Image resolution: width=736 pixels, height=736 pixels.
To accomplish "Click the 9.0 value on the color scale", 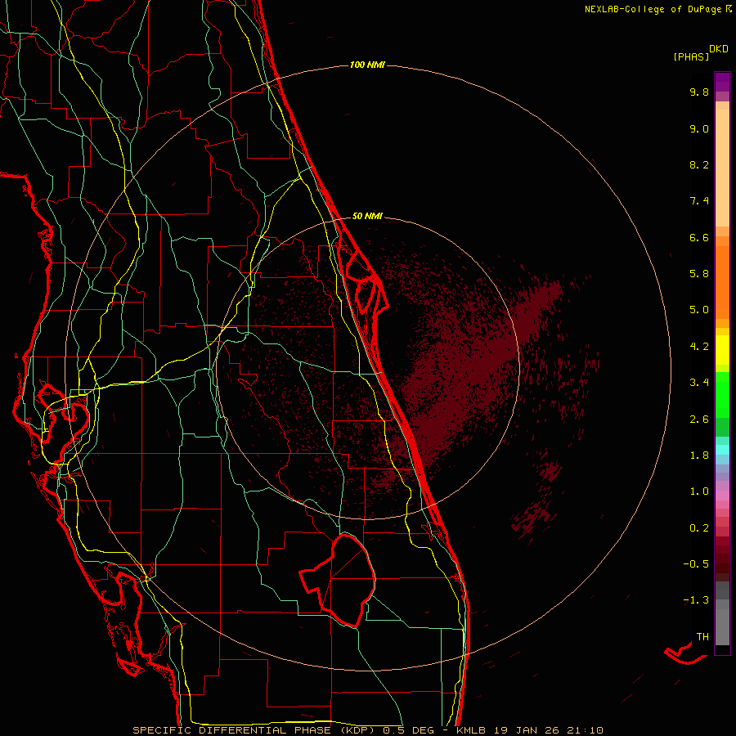I will pyautogui.click(x=699, y=128).
